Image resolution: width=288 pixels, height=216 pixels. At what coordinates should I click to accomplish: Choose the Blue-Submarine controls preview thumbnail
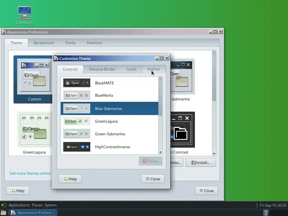[76, 109]
